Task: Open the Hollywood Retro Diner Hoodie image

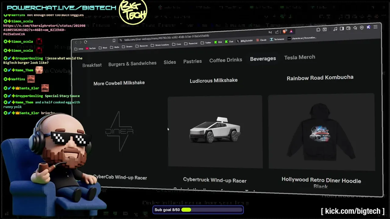Action: pos(321,132)
